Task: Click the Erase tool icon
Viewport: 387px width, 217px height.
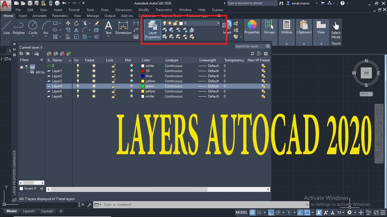Action: 96,23
